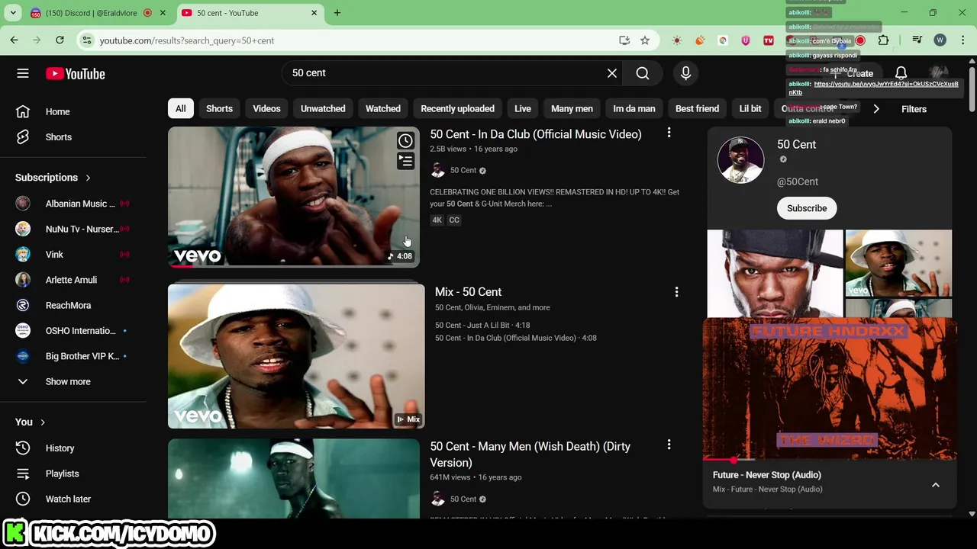Go back with the browser back arrow
Screen dimensions: 977x549
click(15, 40)
